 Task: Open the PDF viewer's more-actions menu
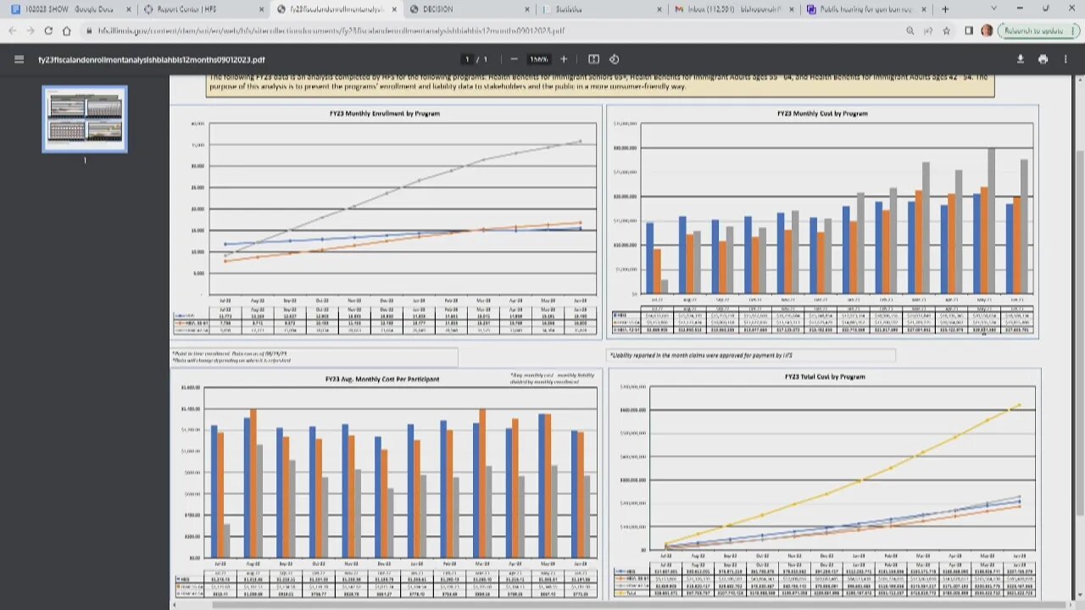coord(1066,59)
